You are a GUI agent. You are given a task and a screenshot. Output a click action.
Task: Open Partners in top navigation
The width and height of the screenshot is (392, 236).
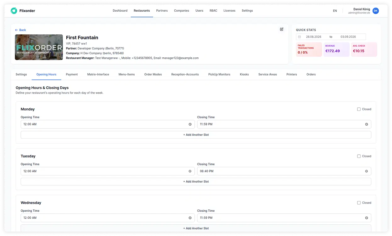pyautogui.click(x=162, y=11)
